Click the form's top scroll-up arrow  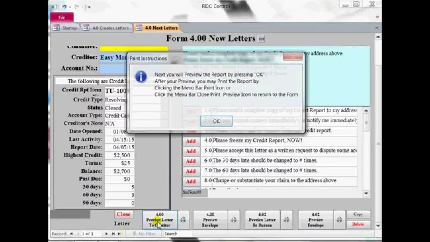(x=378, y=37)
